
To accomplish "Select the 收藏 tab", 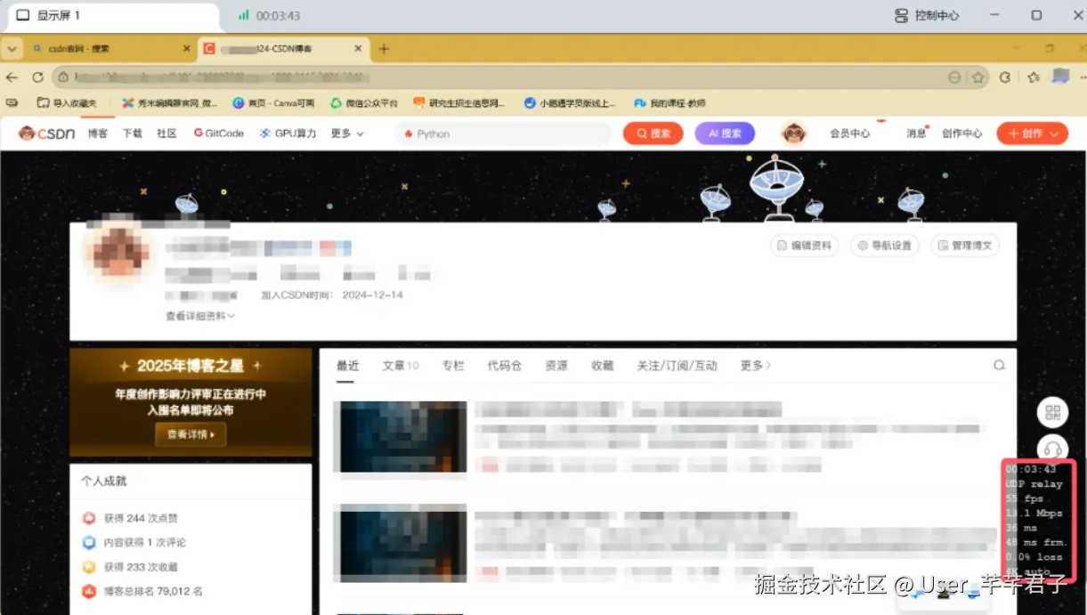I will coord(603,365).
